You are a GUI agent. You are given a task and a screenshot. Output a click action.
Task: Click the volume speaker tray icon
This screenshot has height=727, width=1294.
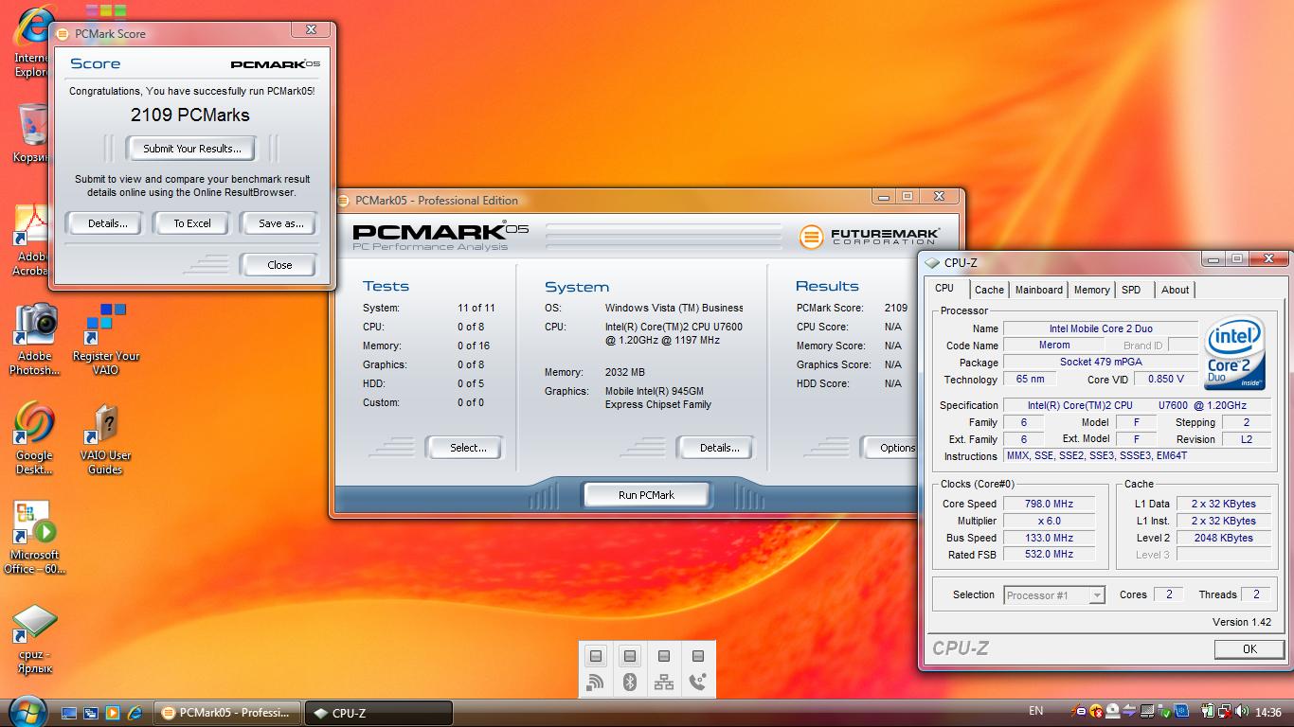(1242, 711)
